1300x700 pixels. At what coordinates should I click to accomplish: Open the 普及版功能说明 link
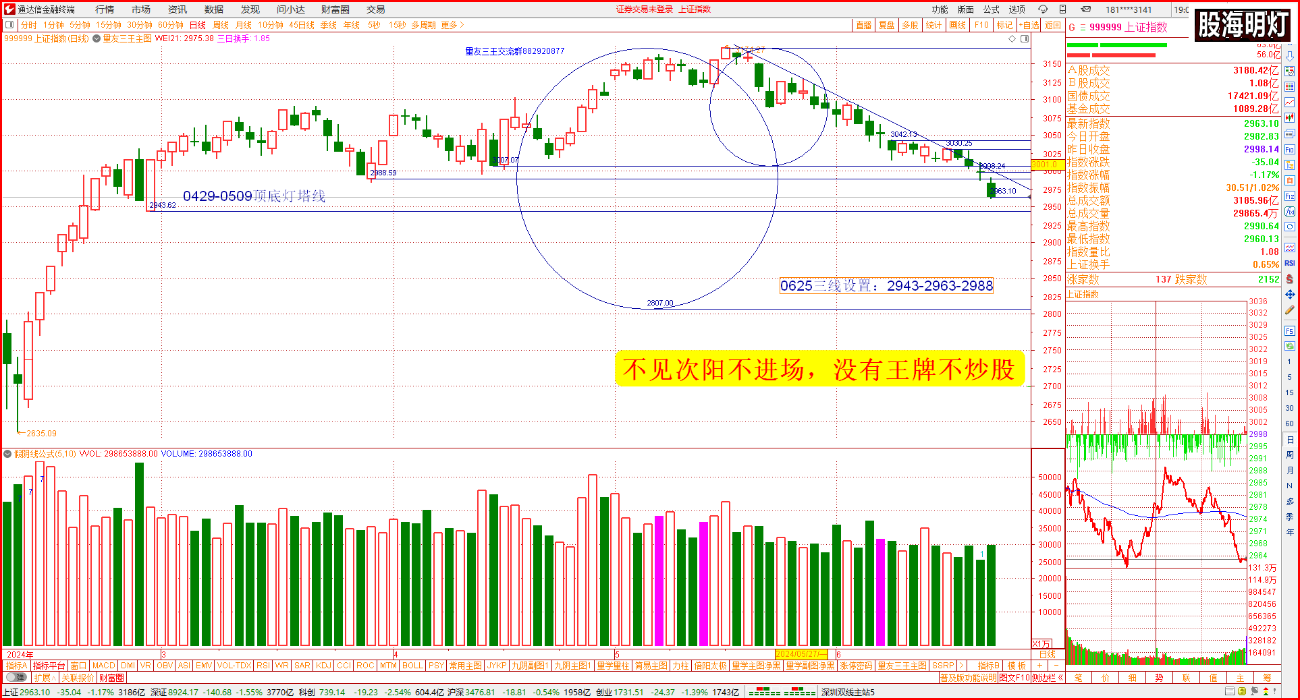coord(969,678)
